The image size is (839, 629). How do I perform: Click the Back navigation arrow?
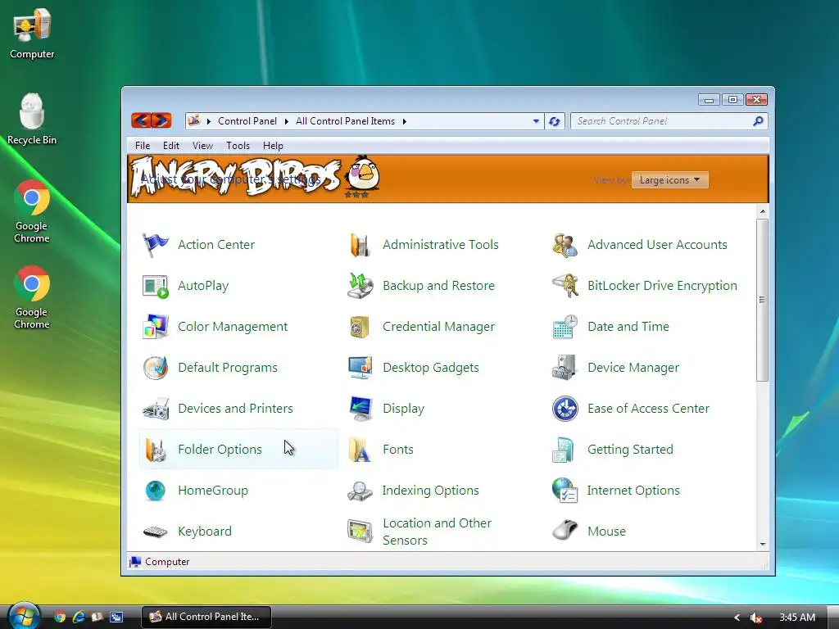pos(141,120)
